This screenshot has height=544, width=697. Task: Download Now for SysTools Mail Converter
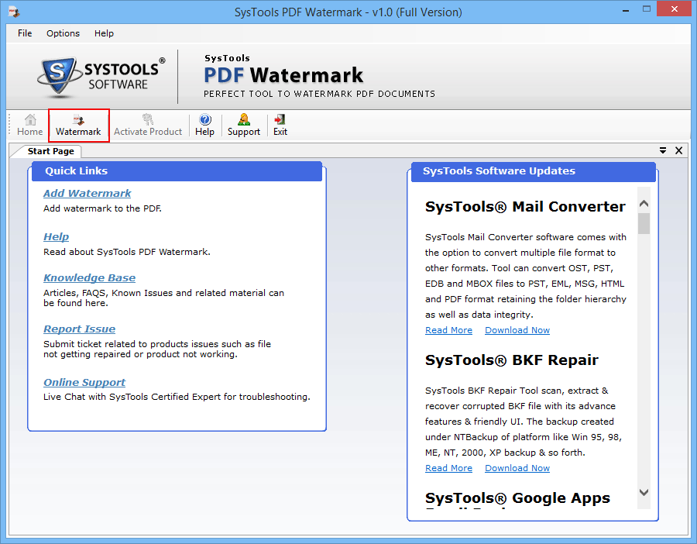pyautogui.click(x=517, y=330)
